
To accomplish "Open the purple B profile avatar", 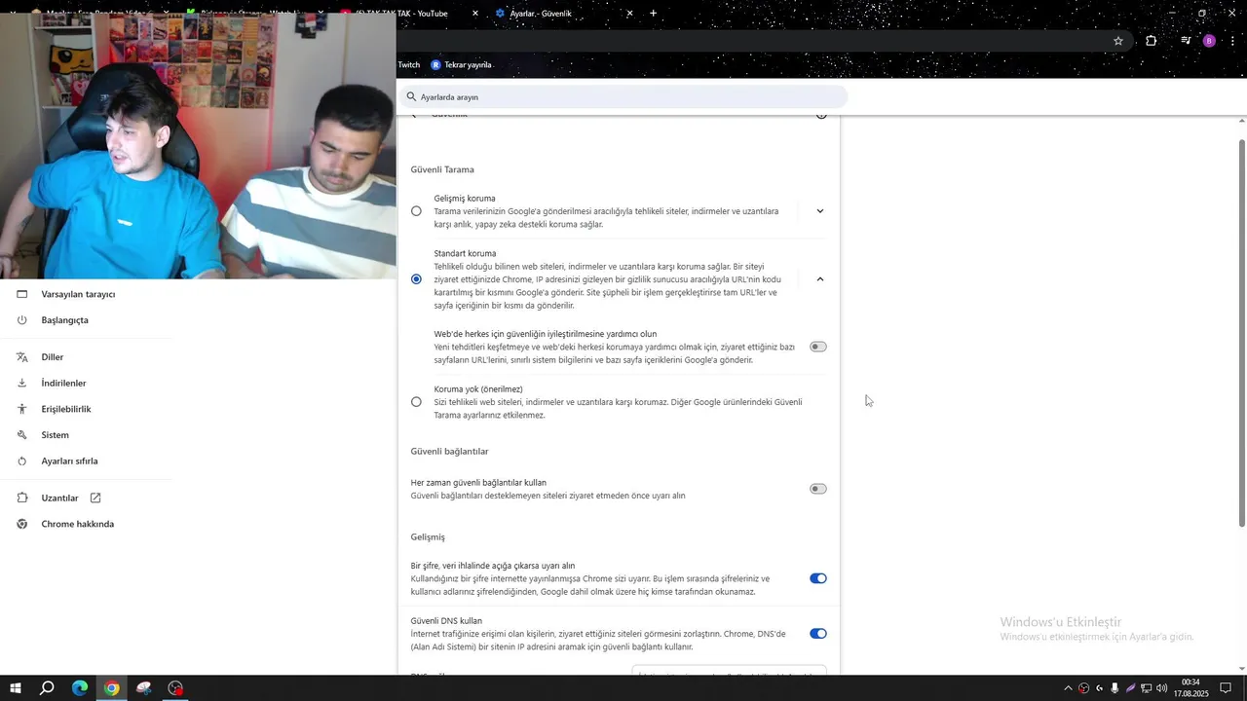I will pyautogui.click(x=1209, y=41).
